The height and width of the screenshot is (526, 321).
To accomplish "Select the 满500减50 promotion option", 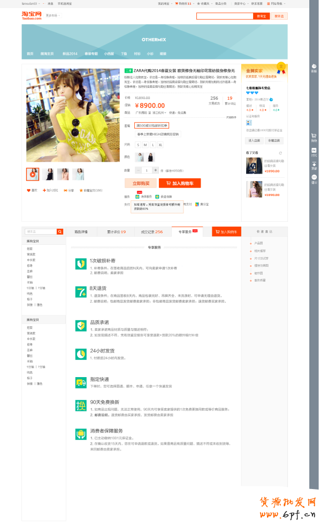I will pos(152,125).
